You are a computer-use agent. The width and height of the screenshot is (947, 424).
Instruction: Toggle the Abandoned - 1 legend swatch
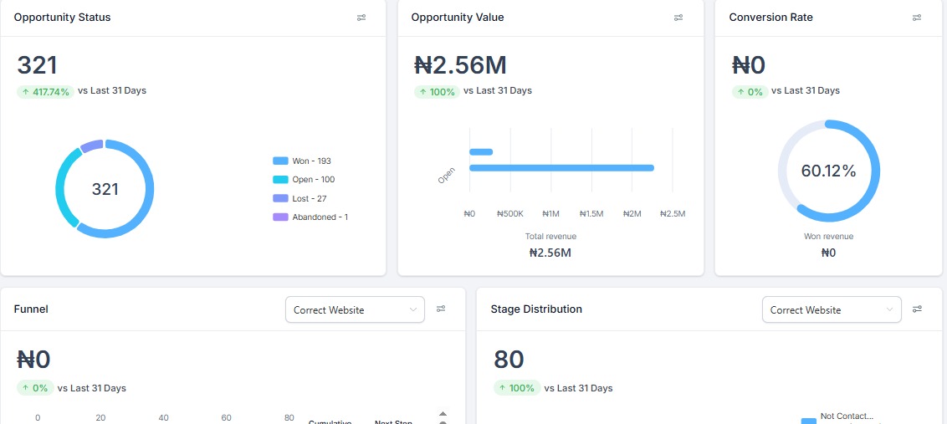click(280, 217)
